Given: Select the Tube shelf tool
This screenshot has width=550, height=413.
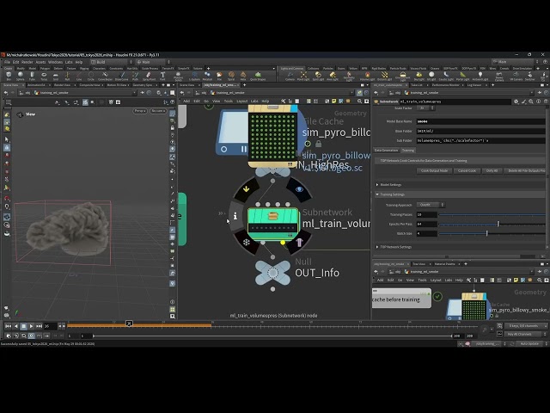Looking at the screenshot, I should (32, 76).
